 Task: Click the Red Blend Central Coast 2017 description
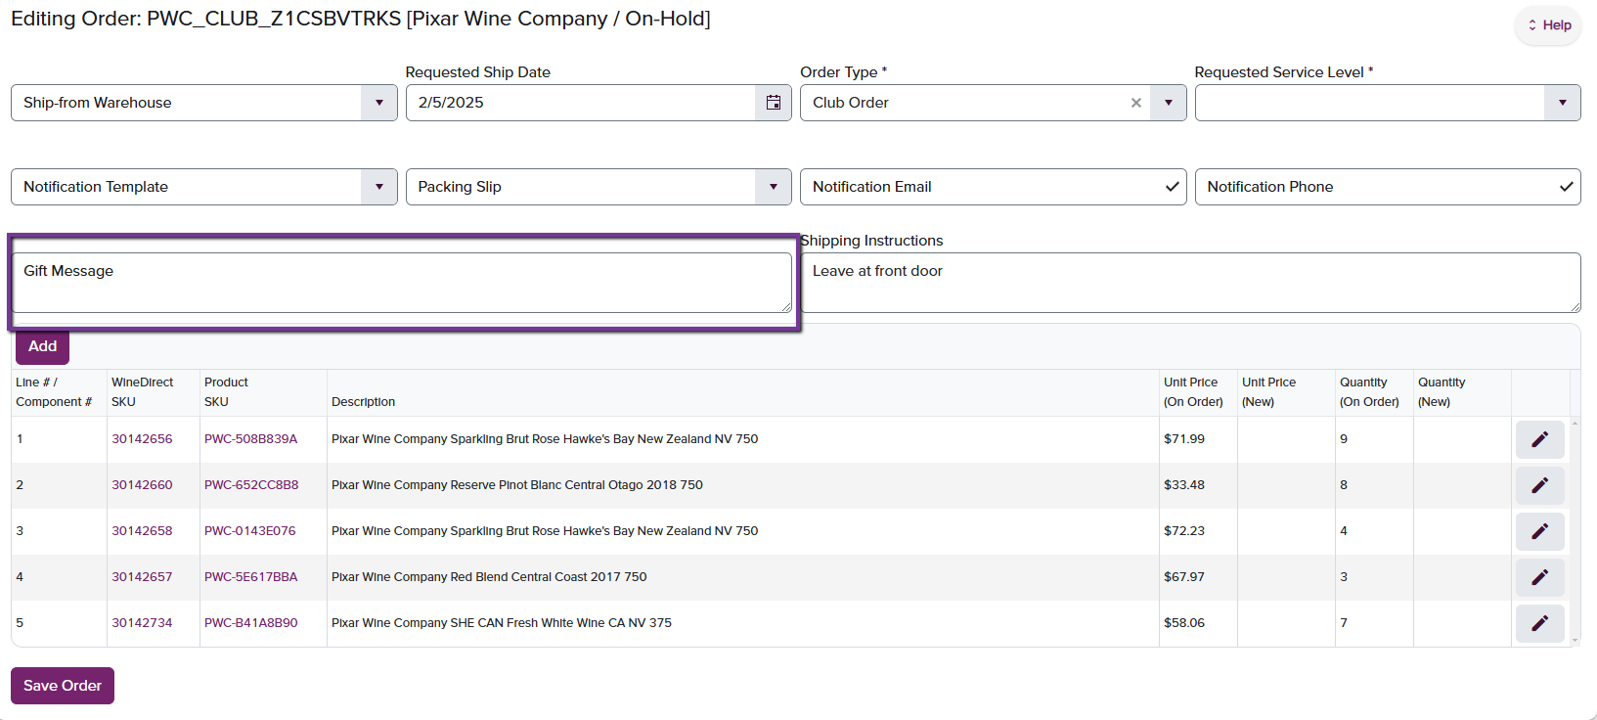[489, 577]
